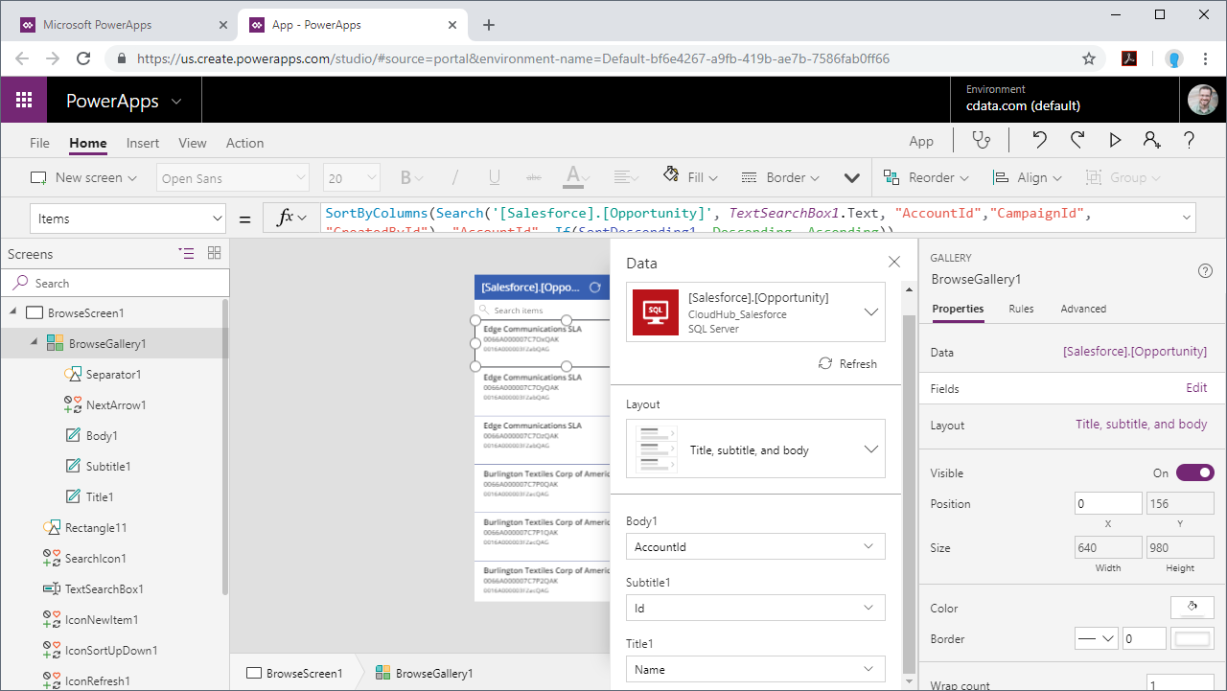Open the help question mark in ribbon

1190,141
